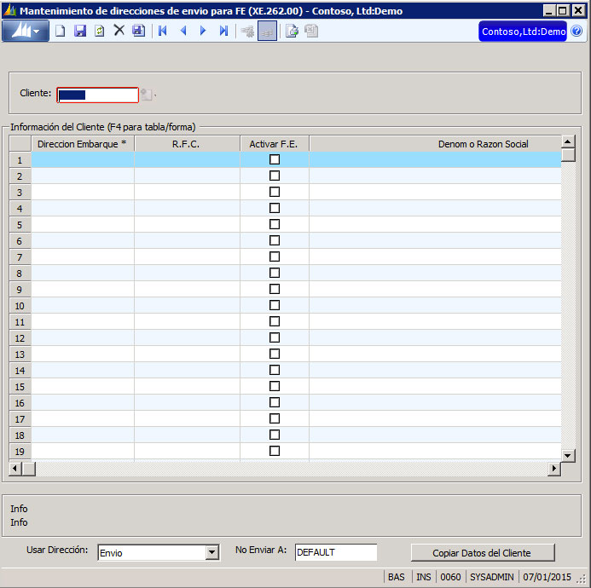This screenshot has height=588, width=591.
Task: Advance to the next record
Action: point(203,31)
